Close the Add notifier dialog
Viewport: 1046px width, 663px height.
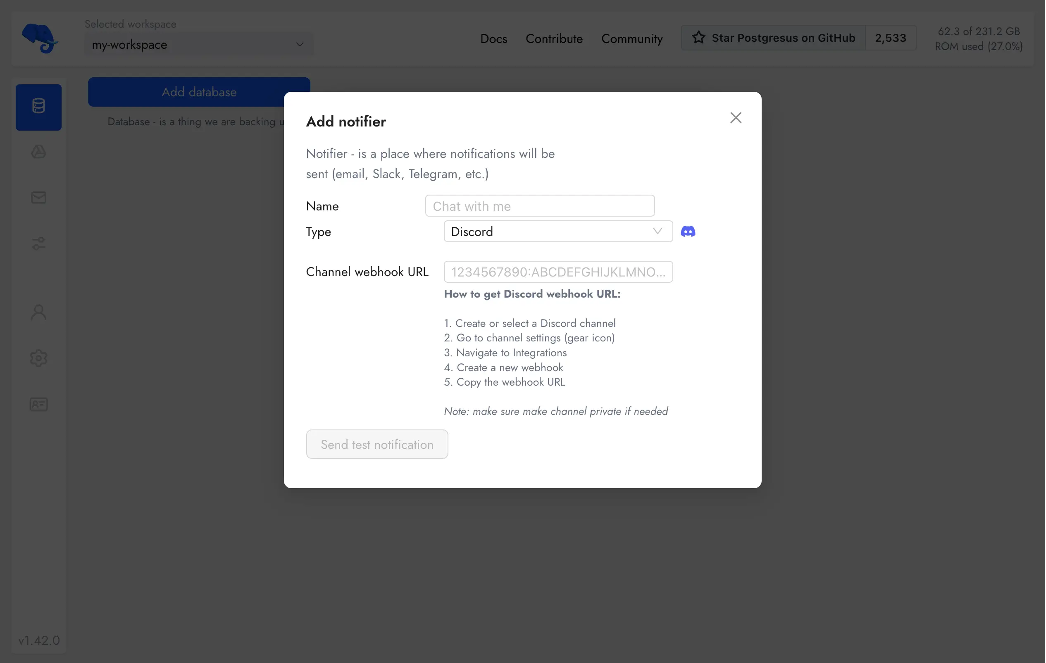tap(735, 117)
